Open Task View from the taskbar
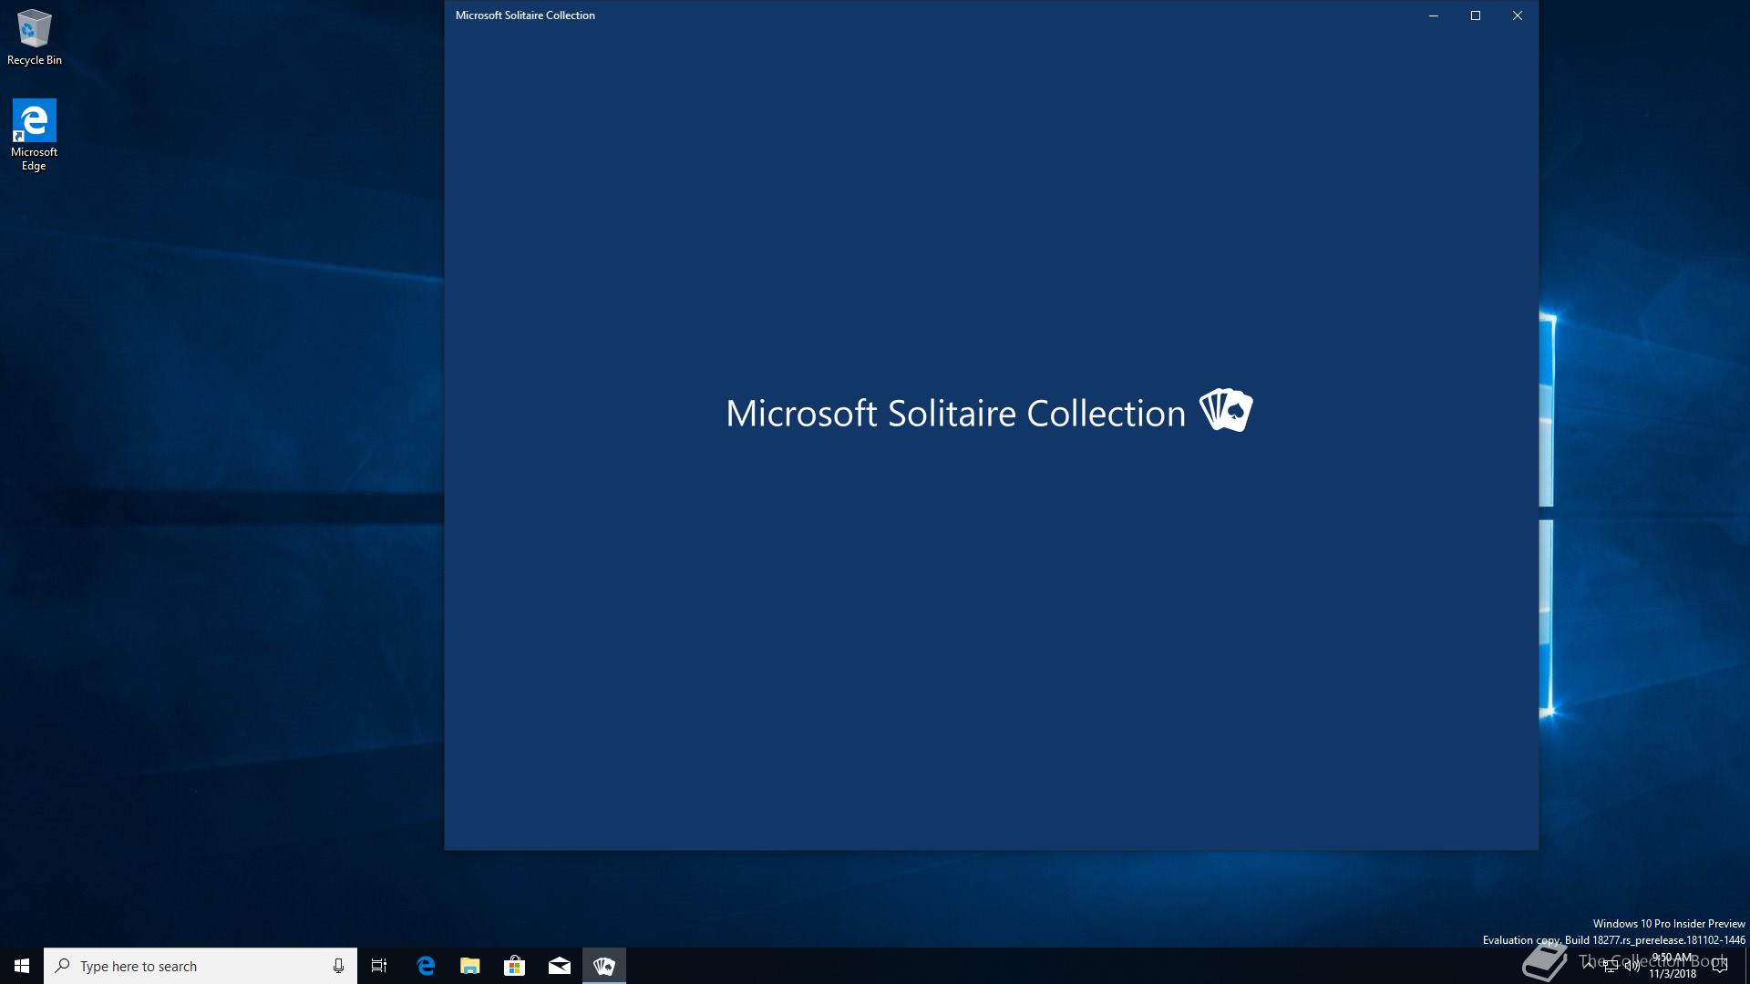This screenshot has width=1750, height=984. (x=379, y=966)
